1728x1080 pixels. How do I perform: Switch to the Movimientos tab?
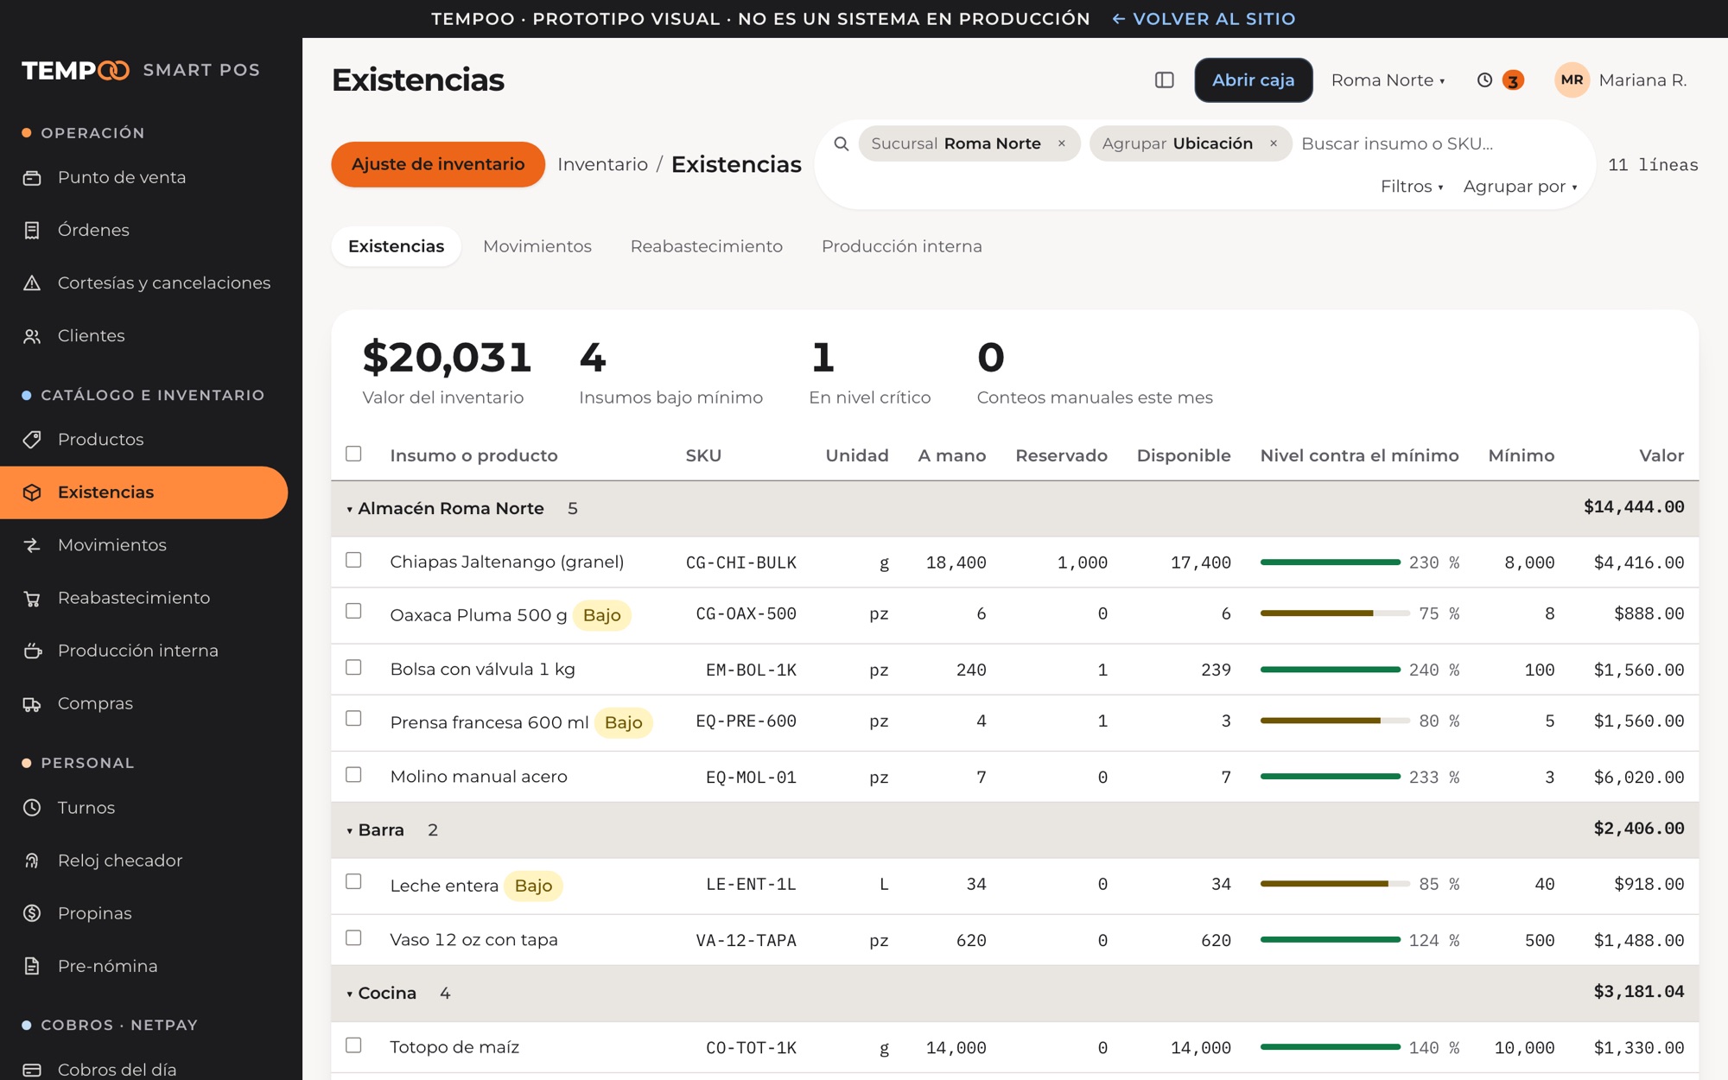click(x=537, y=247)
